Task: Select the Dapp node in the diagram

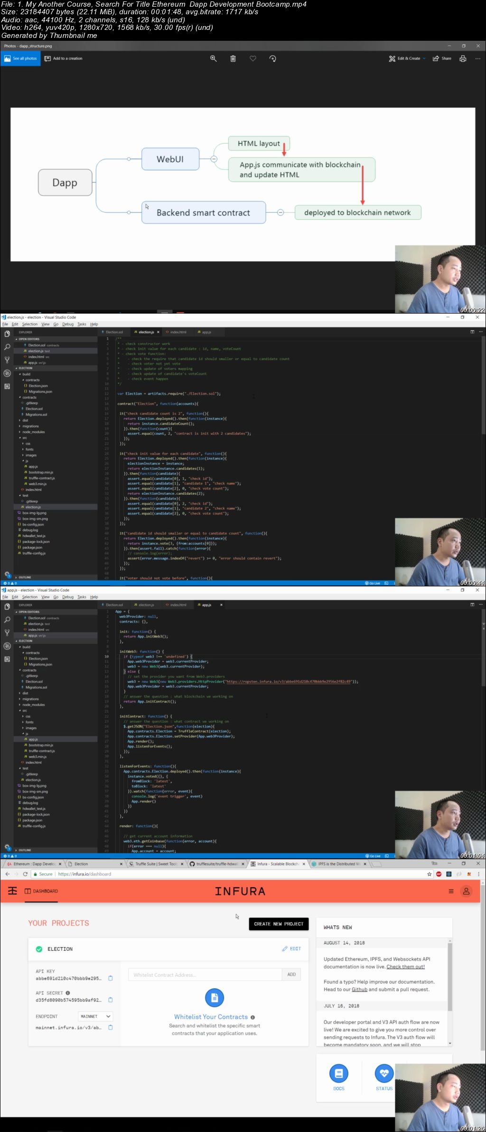Action: [x=65, y=183]
